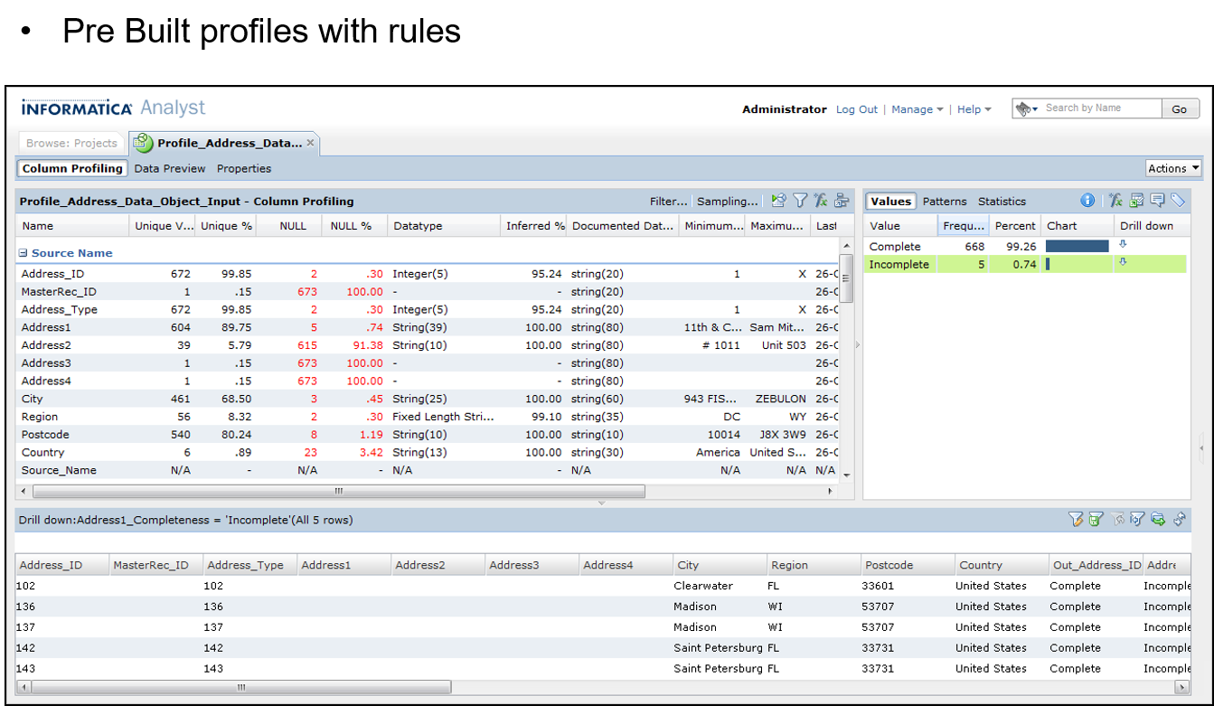Screen dimensions: 1214x706
Task: Open the Actions dropdown
Action: pos(1173,168)
